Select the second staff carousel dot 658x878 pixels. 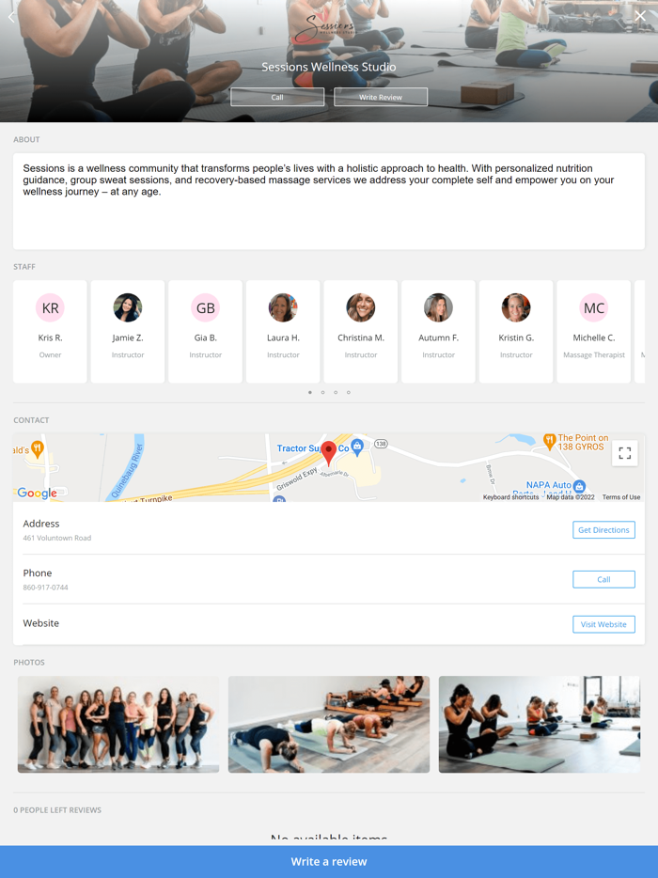322,393
